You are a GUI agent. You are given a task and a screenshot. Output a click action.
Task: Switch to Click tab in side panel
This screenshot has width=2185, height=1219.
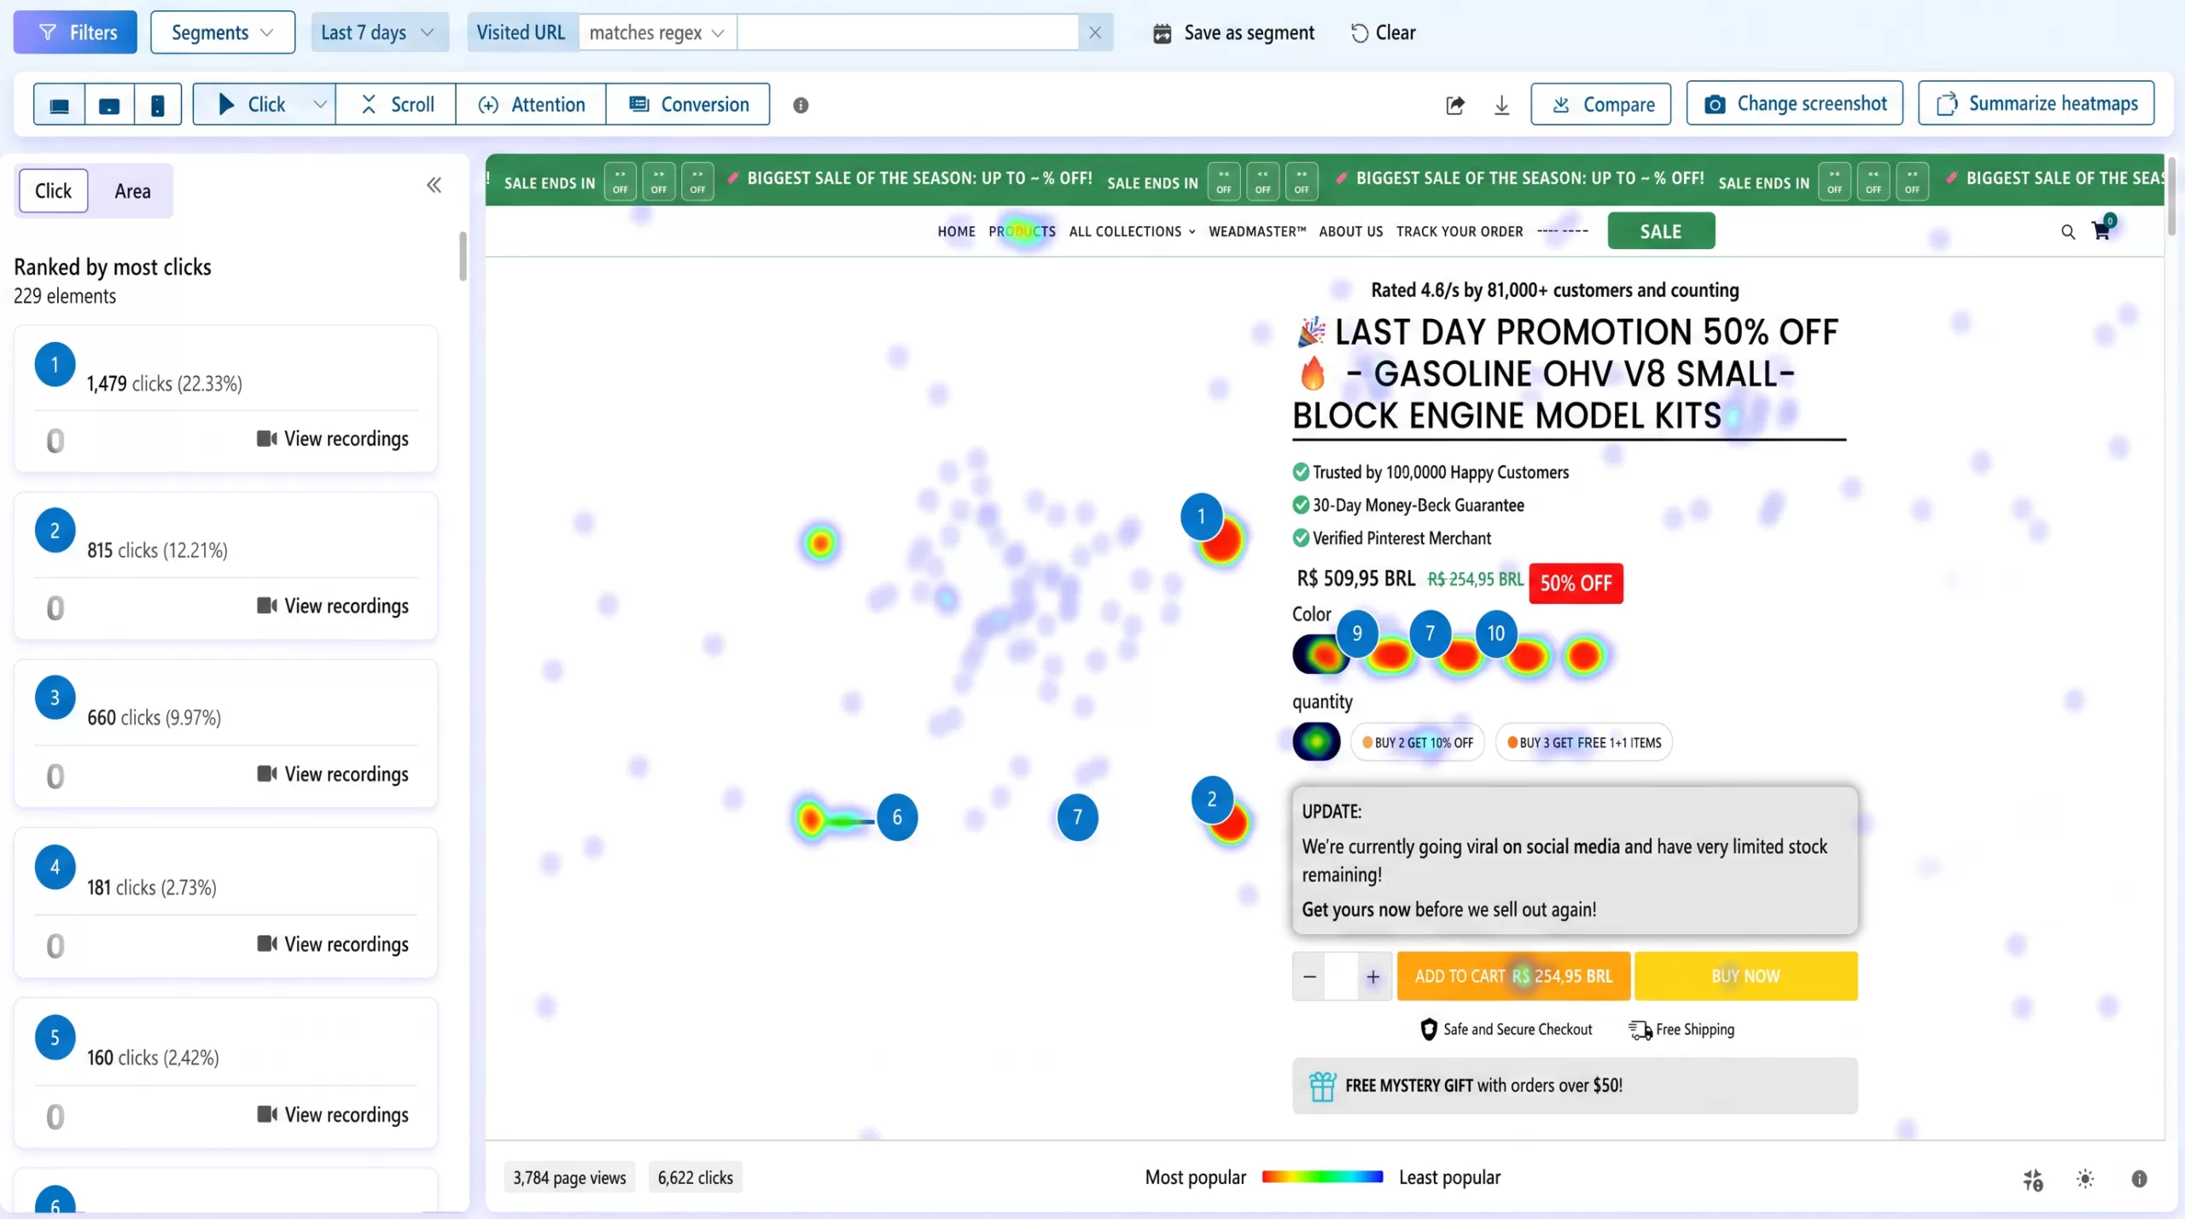click(x=53, y=191)
